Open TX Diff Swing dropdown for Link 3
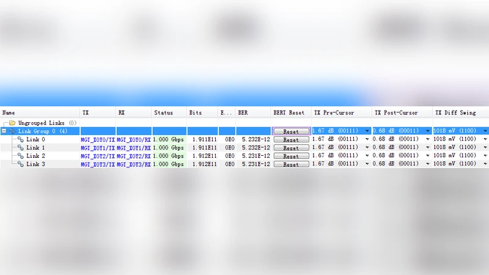The width and height of the screenshot is (489, 275). click(x=485, y=164)
